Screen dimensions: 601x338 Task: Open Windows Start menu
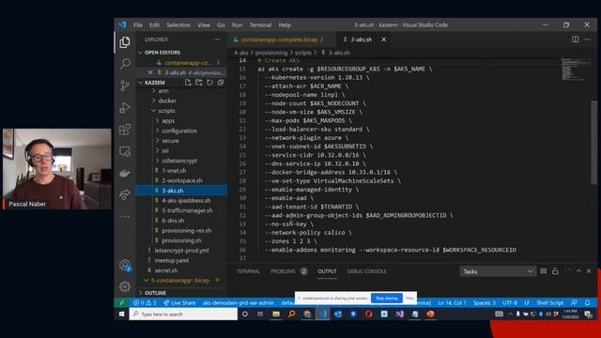[121, 314]
